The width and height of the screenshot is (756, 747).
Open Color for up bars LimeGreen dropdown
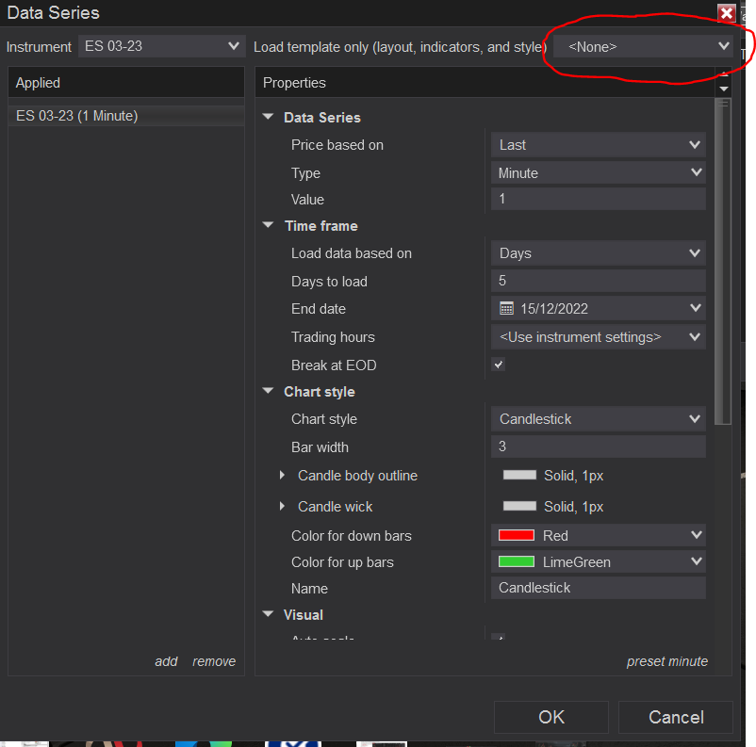(599, 561)
